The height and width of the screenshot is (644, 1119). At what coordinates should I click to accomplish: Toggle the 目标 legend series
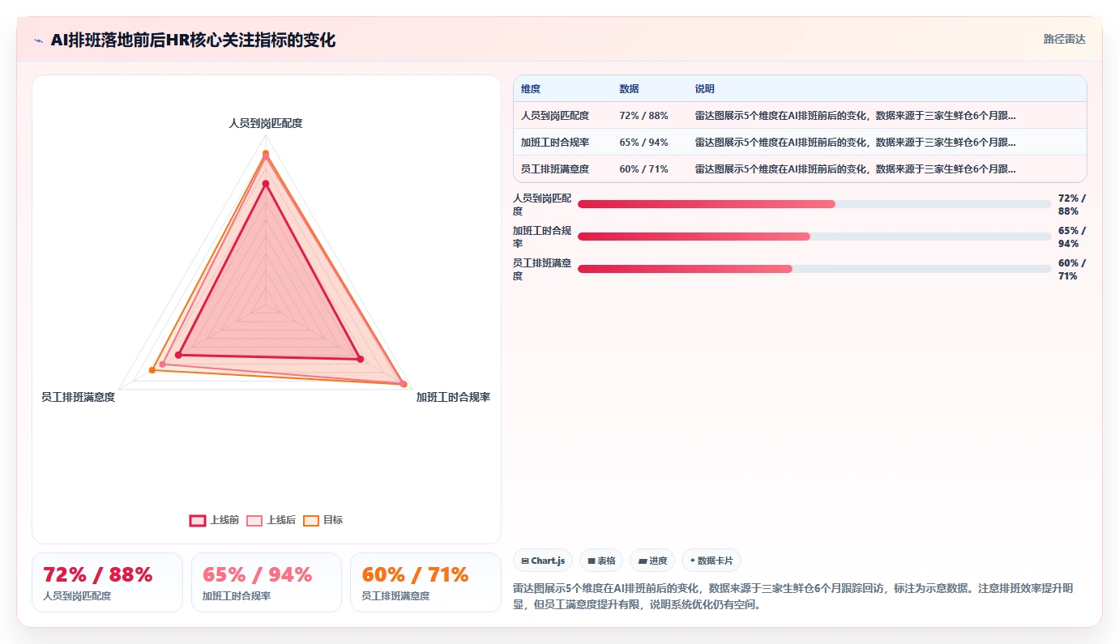323,520
